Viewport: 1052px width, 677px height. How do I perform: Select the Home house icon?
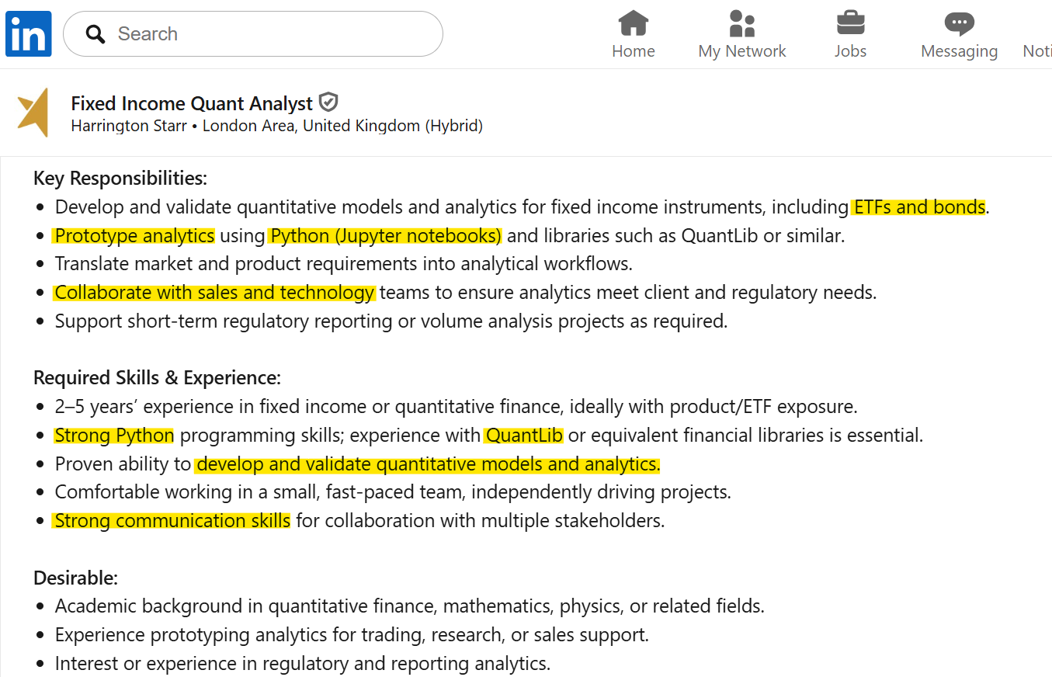pos(633,23)
